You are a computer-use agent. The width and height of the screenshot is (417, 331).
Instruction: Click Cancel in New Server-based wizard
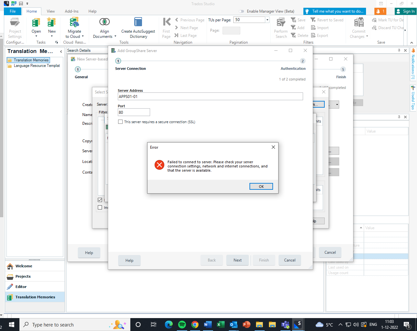[330, 252]
